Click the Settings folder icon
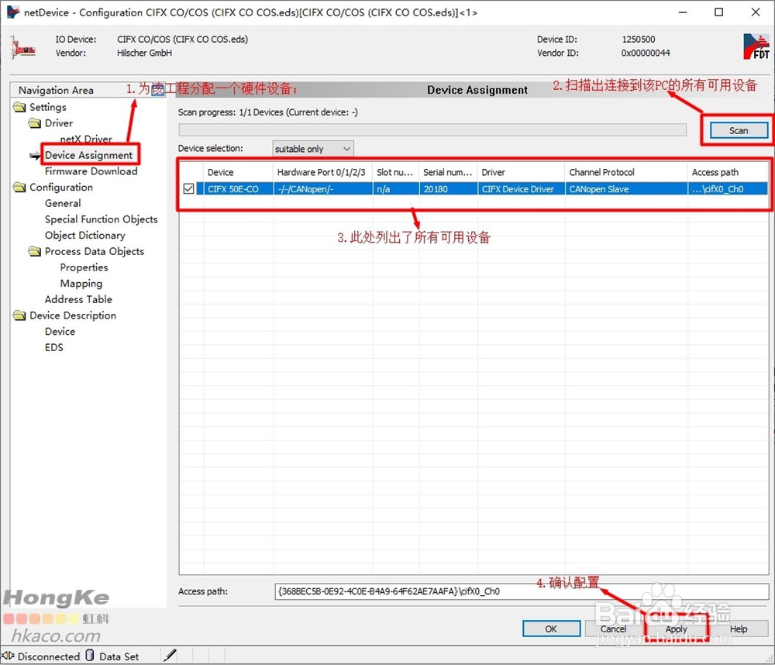This screenshot has width=775, height=665. point(20,107)
